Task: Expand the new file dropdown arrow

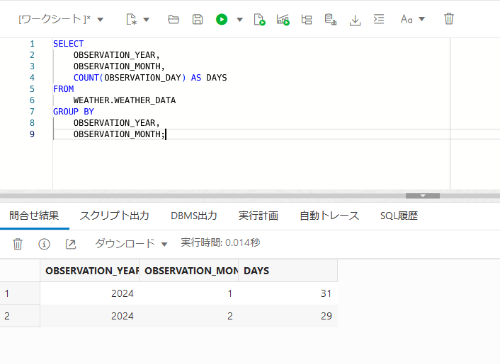Action: [x=147, y=20]
